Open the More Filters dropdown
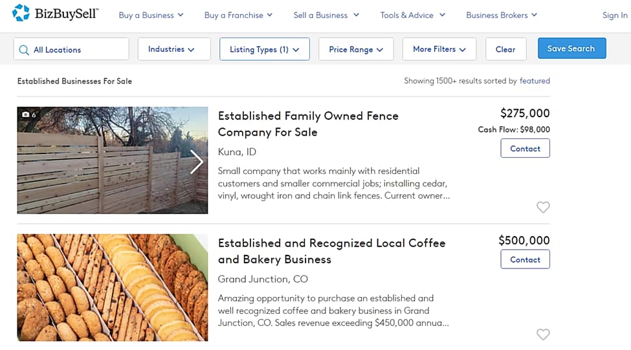Image resolution: width=631 pixels, height=350 pixels. (x=439, y=49)
